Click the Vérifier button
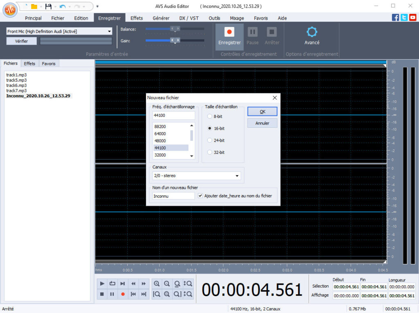This screenshot has width=419, height=313. [x=21, y=41]
